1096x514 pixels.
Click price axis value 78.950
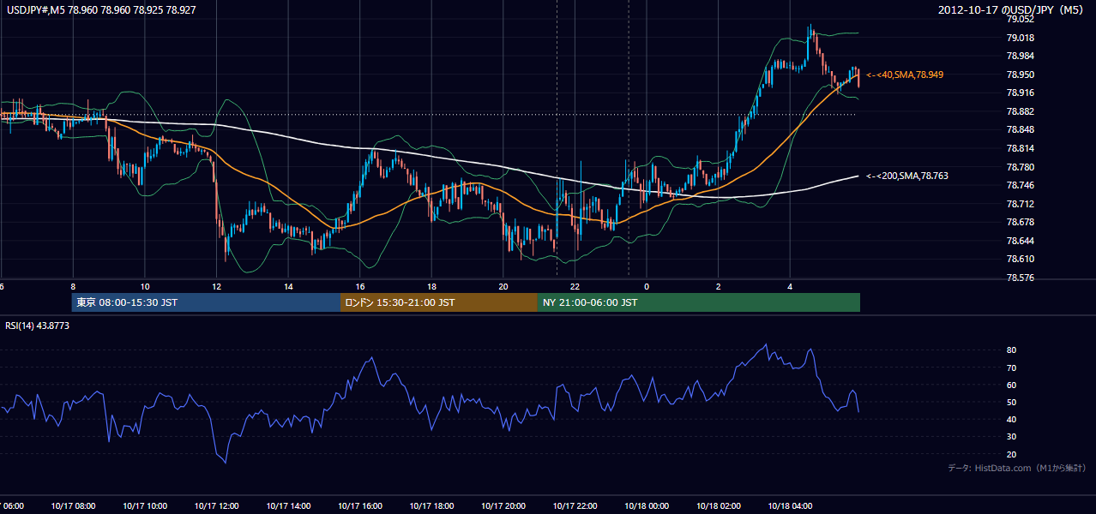[1020, 75]
